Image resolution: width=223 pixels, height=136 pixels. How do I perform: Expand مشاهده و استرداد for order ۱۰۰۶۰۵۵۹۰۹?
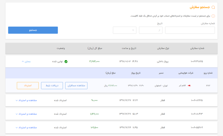(x=26, y=128)
